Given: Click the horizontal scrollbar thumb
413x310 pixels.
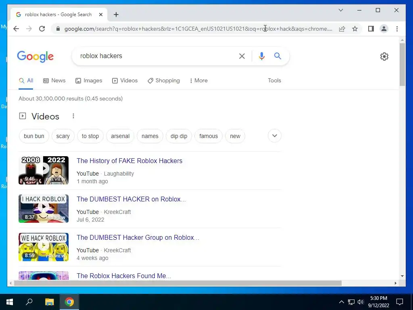Looking at the screenshot, I should [x=178, y=283].
